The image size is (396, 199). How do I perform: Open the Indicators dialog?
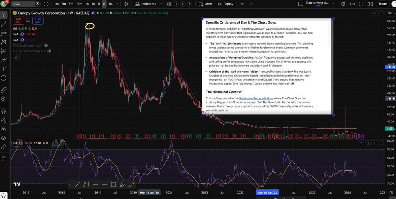click(146, 4)
